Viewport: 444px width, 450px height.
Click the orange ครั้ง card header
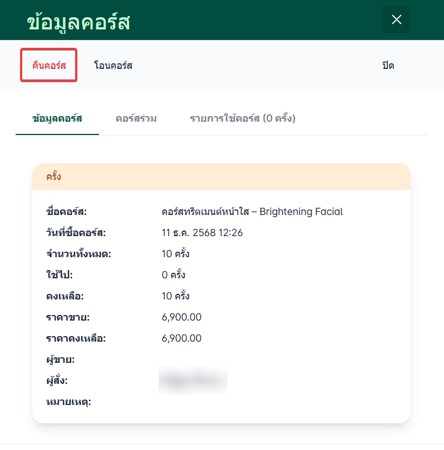coord(221,177)
